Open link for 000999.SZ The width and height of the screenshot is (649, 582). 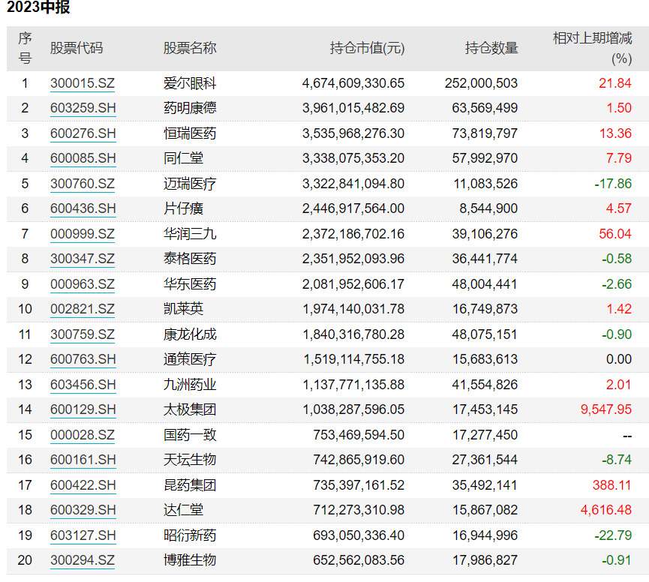83,234
